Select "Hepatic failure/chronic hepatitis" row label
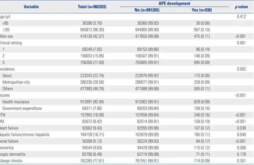Image resolution: width=254 pixels, height=165 pixels. [x=25, y=135]
